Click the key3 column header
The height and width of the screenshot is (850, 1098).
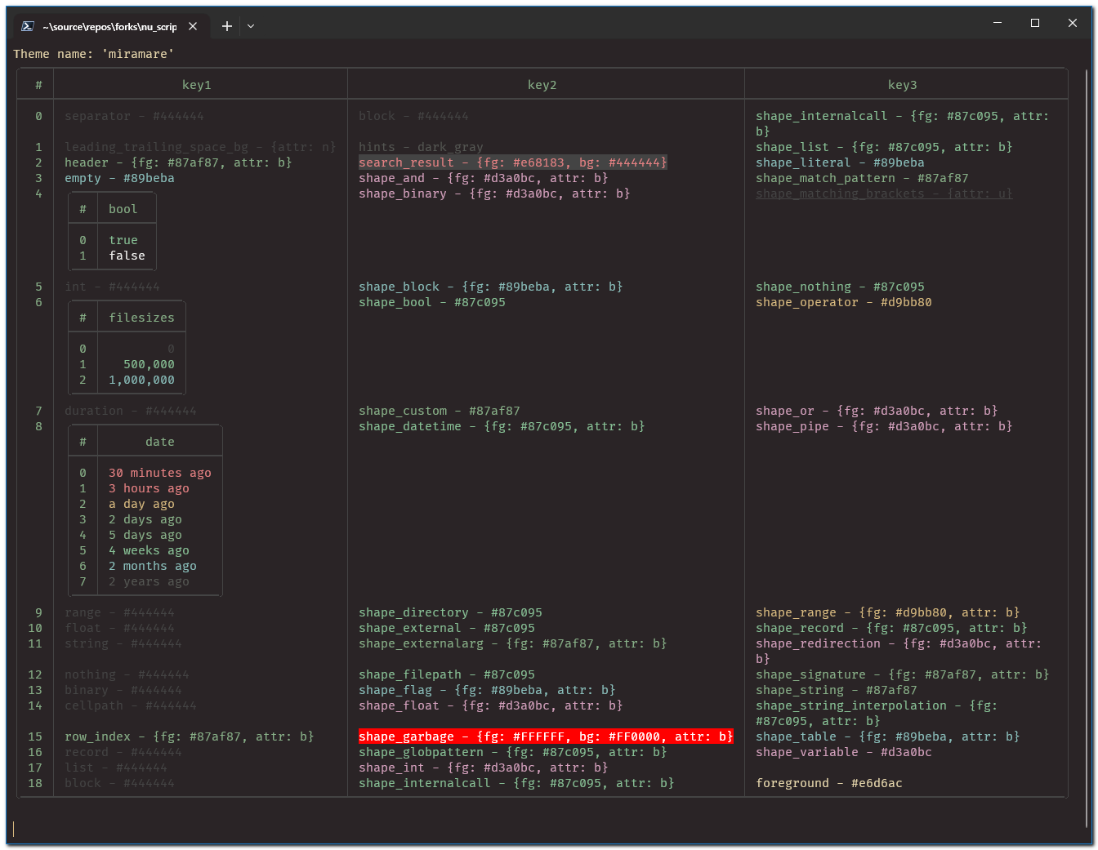point(903,85)
